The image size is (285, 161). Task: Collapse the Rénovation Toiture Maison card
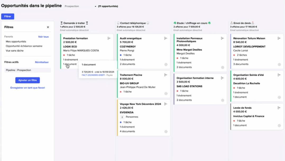279,38
